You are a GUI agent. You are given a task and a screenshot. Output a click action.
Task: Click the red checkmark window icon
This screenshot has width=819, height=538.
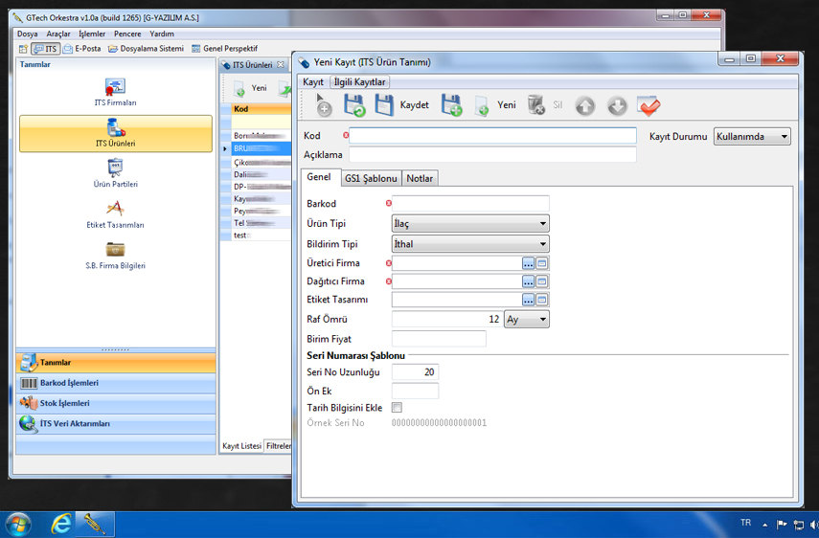click(x=648, y=106)
